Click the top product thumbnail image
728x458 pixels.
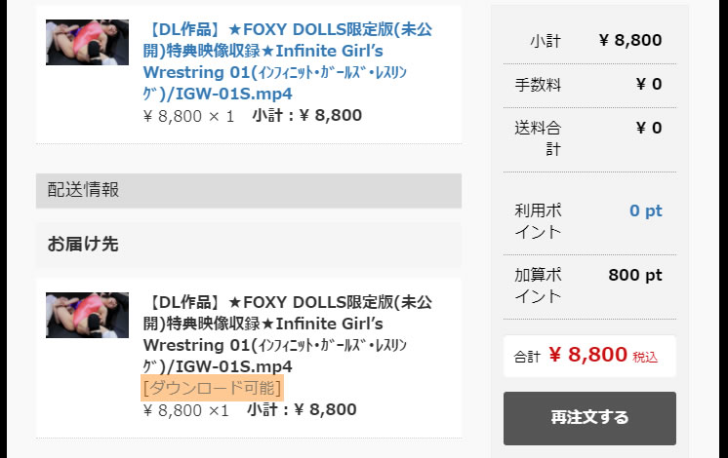[87, 42]
